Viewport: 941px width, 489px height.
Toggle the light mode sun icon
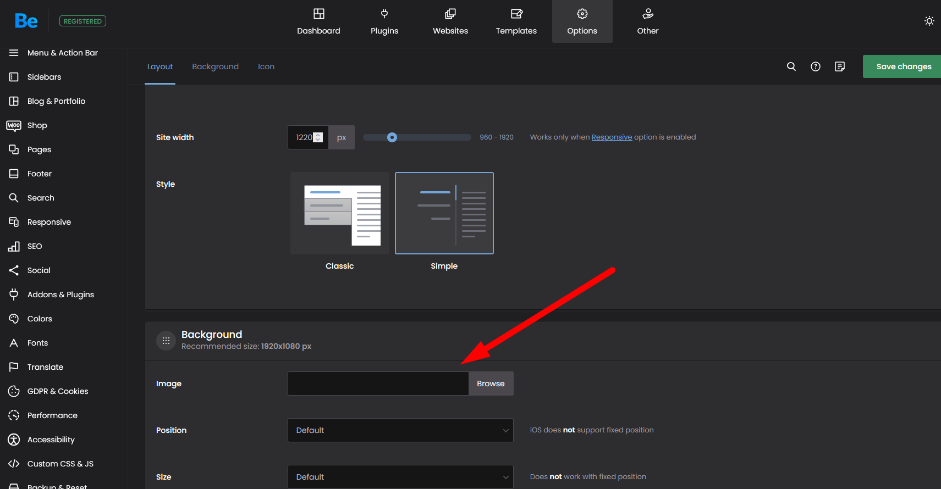pos(929,21)
